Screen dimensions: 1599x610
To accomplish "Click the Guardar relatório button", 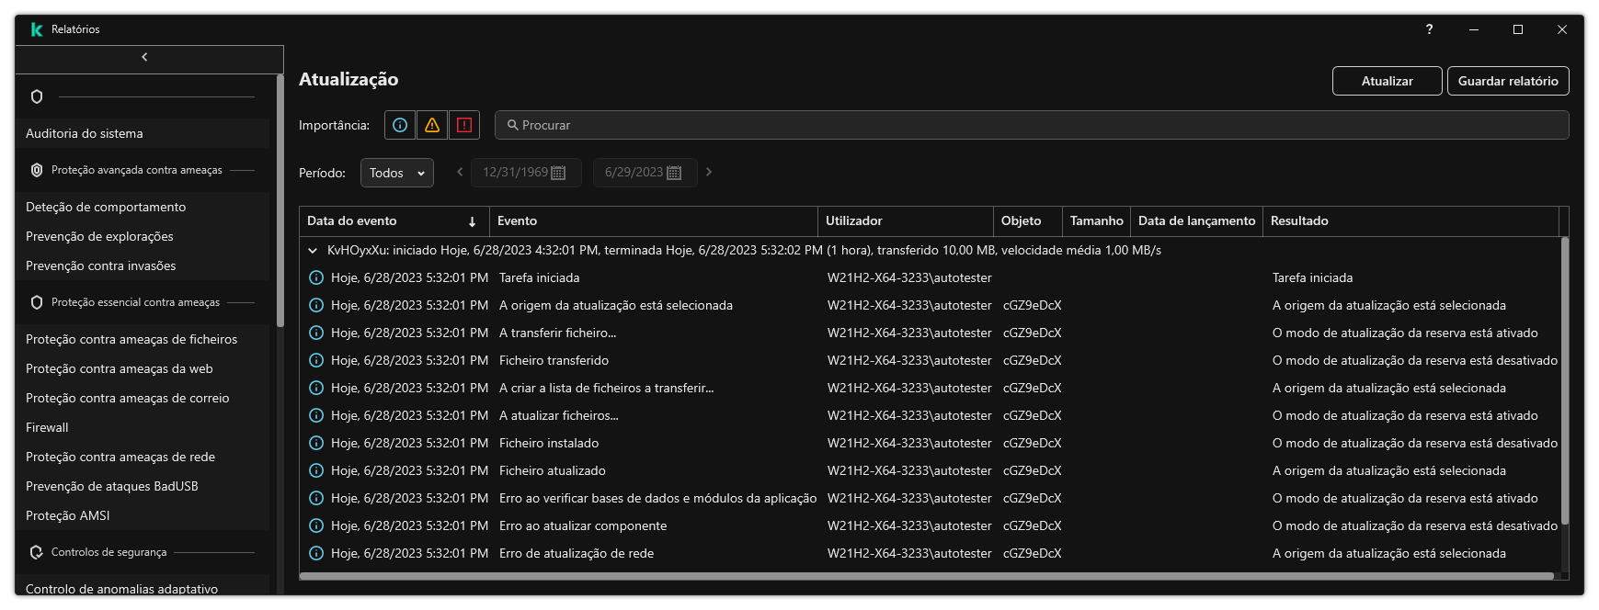I will pyautogui.click(x=1507, y=81).
